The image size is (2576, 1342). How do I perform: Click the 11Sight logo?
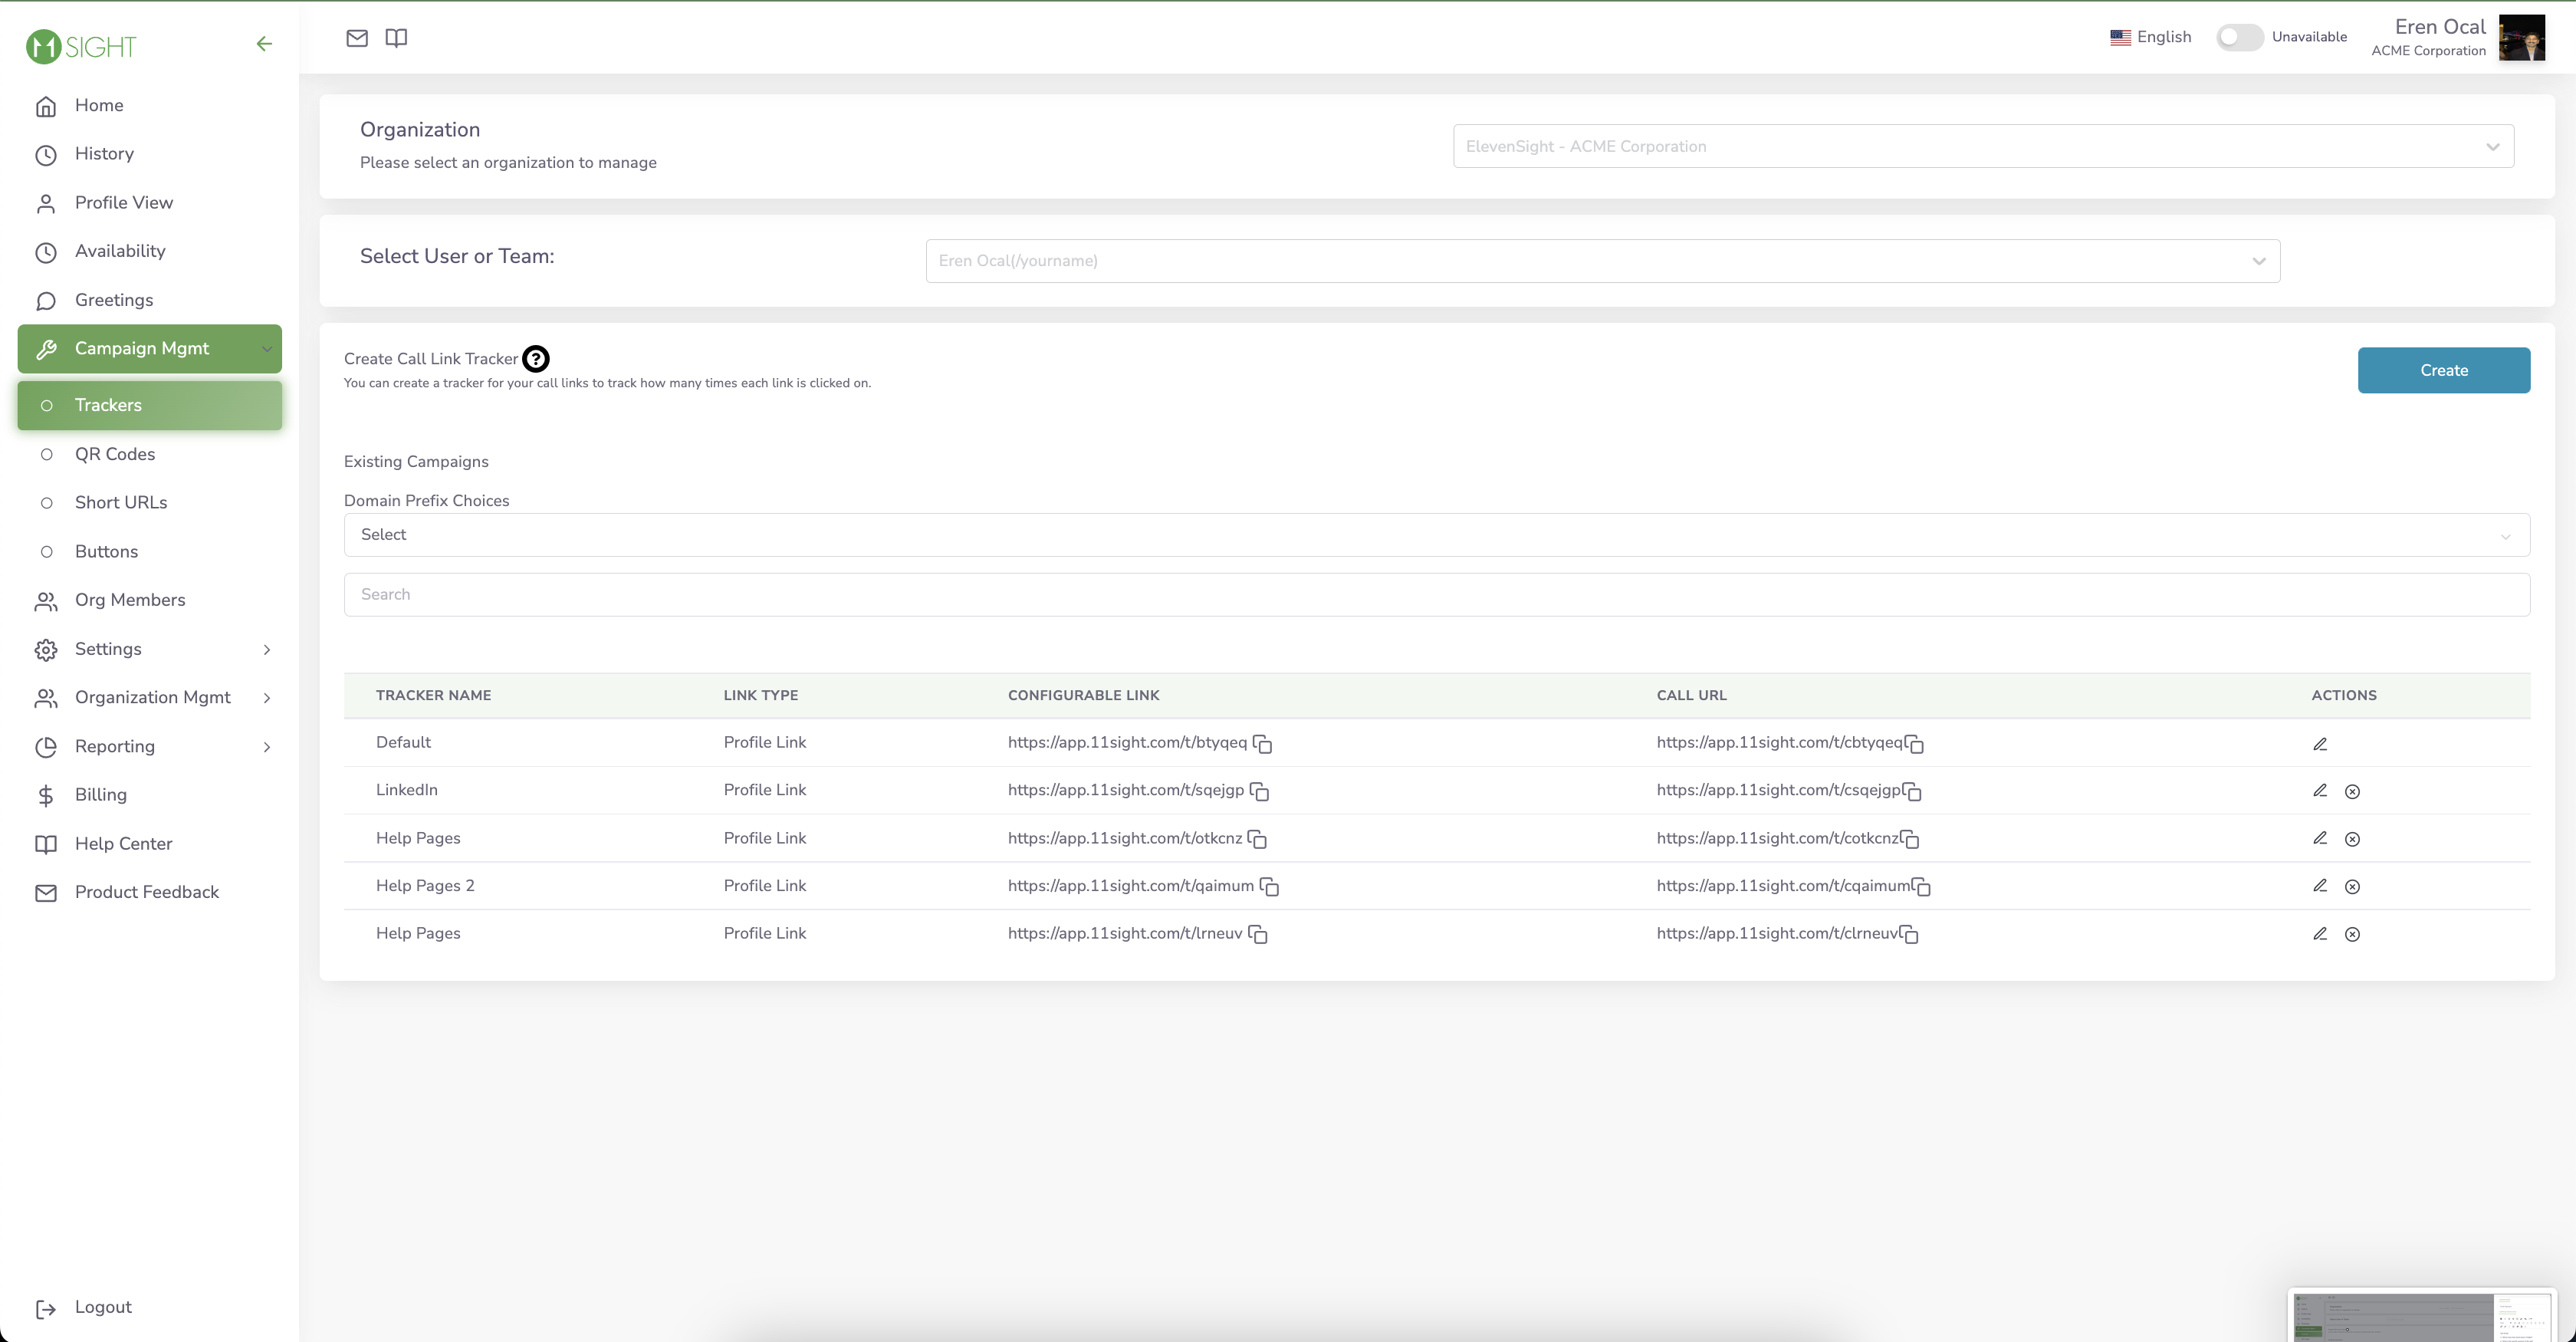click(81, 46)
